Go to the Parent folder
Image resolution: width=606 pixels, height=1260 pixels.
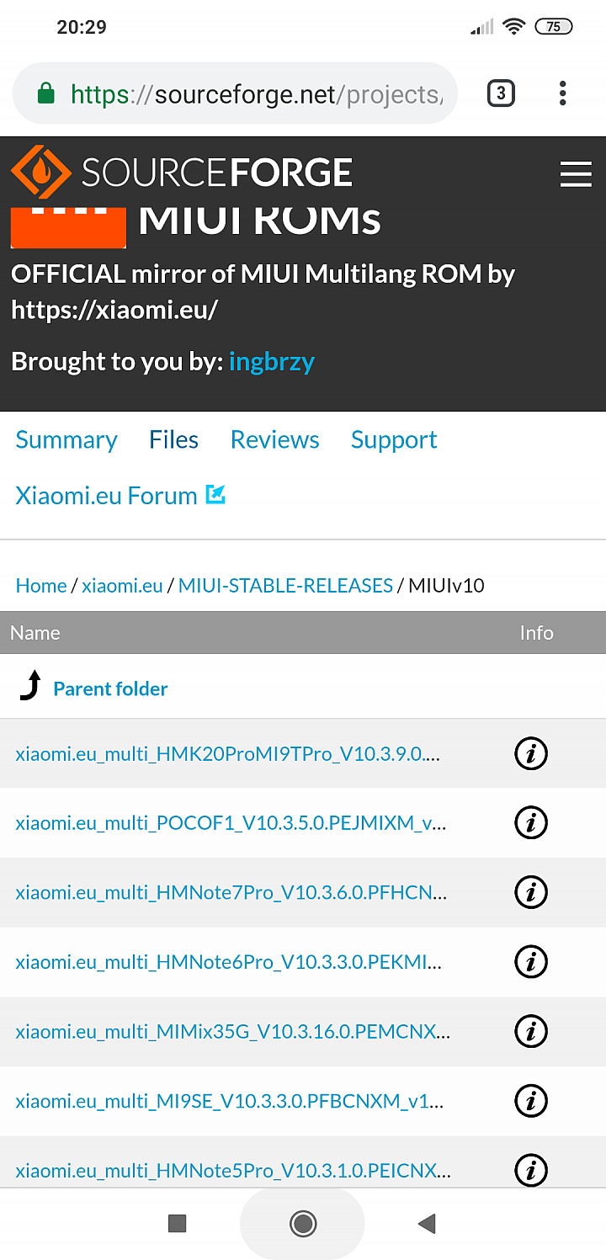pos(110,688)
